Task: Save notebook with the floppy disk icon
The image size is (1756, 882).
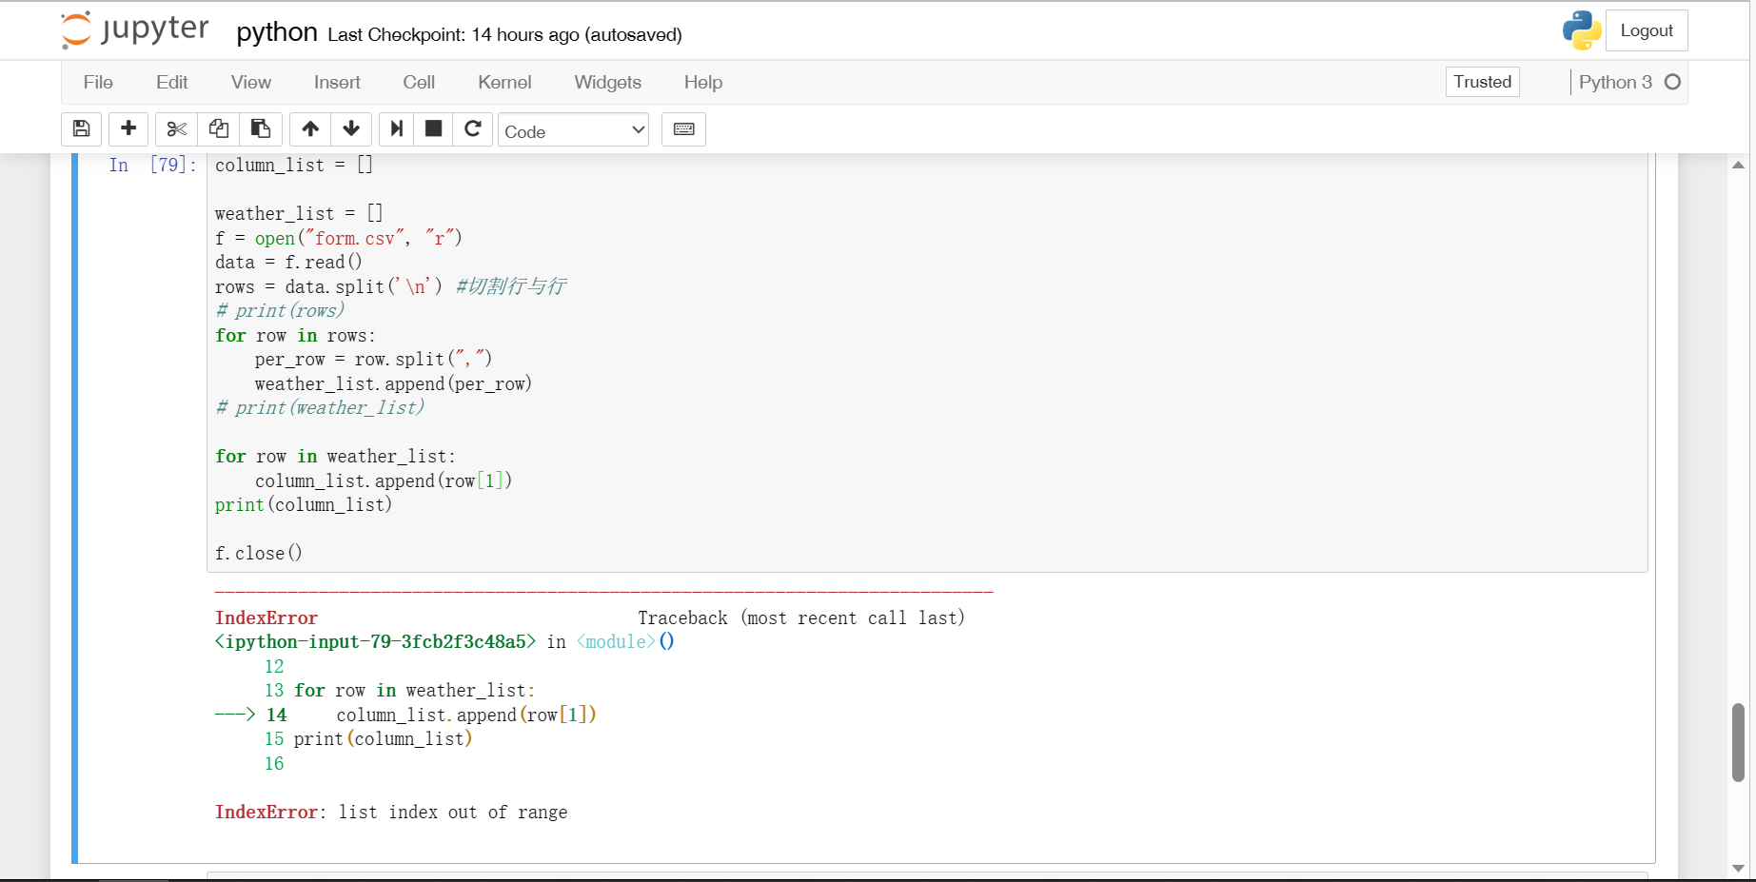Action: coord(82,129)
